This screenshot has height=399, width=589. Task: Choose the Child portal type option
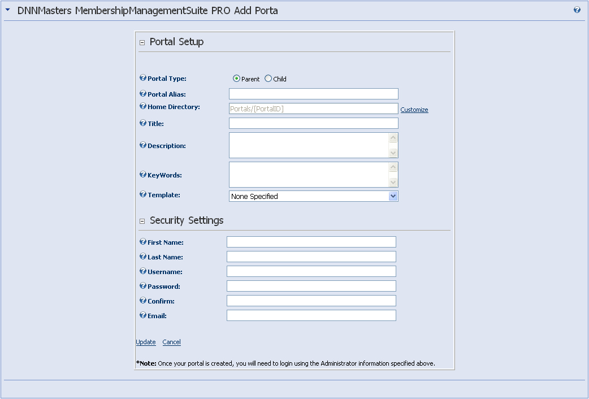[x=268, y=79]
